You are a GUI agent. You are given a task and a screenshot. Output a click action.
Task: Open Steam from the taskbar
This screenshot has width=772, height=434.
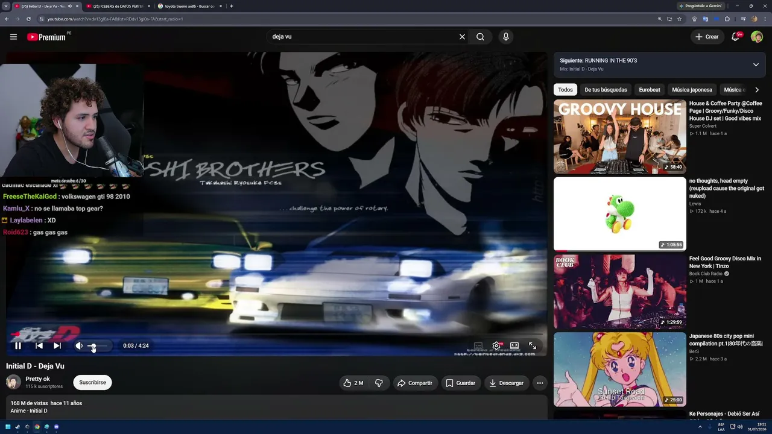coord(17,427)
